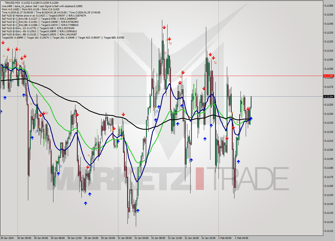The image size is (335, 241).
Task: Click the '29 Jan 2024' date label
Action: click(x=7, y=238)
